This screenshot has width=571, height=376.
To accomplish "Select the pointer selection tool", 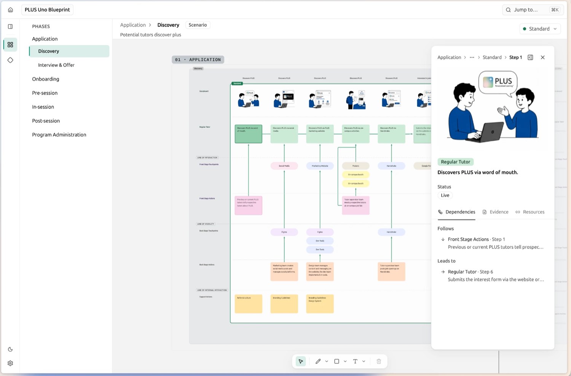I will [301, 361].
